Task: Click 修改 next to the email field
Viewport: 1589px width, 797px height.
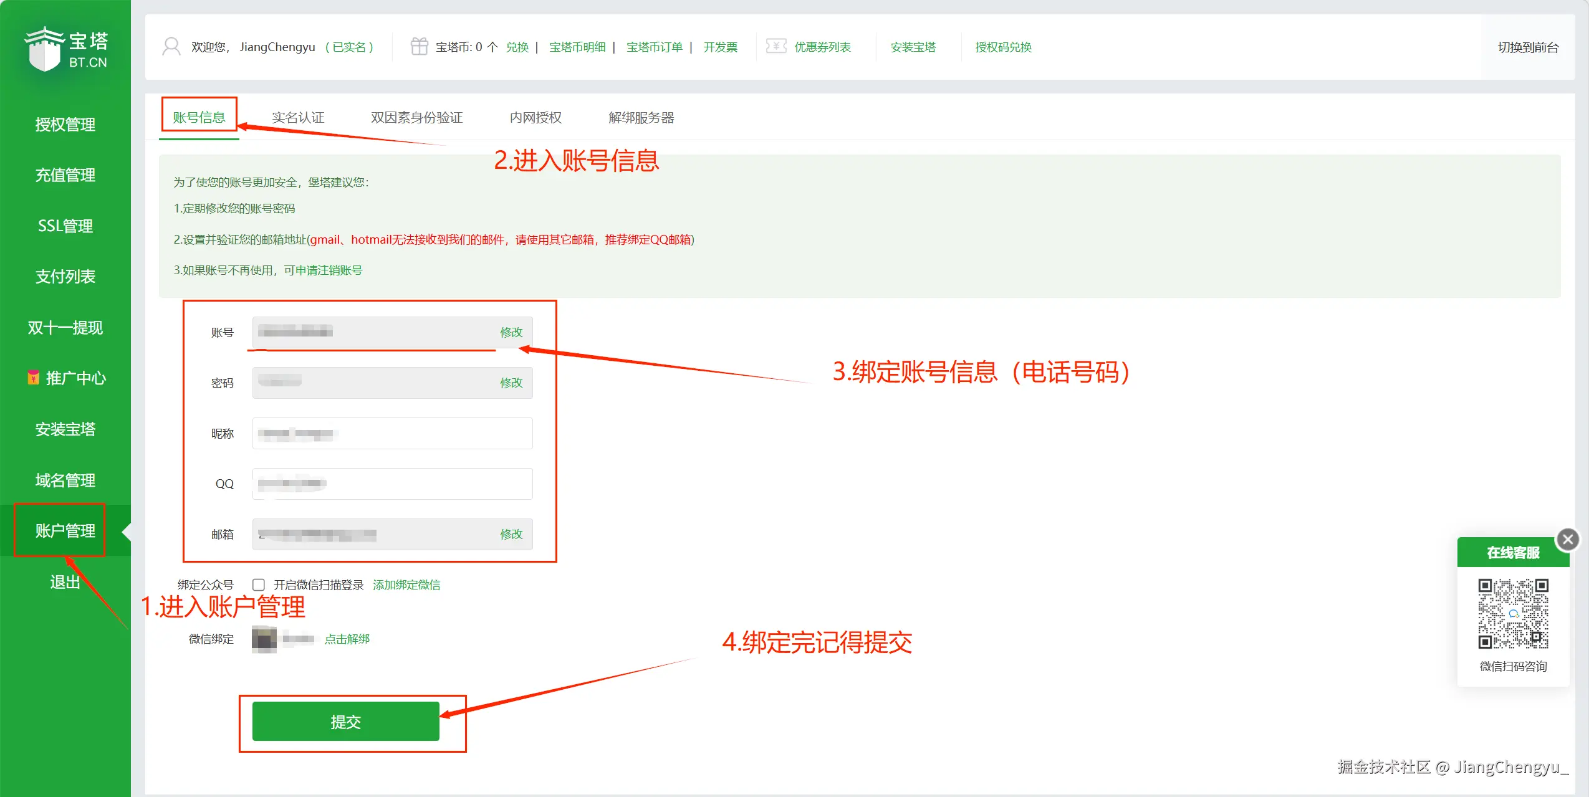Action: point(511,534)
